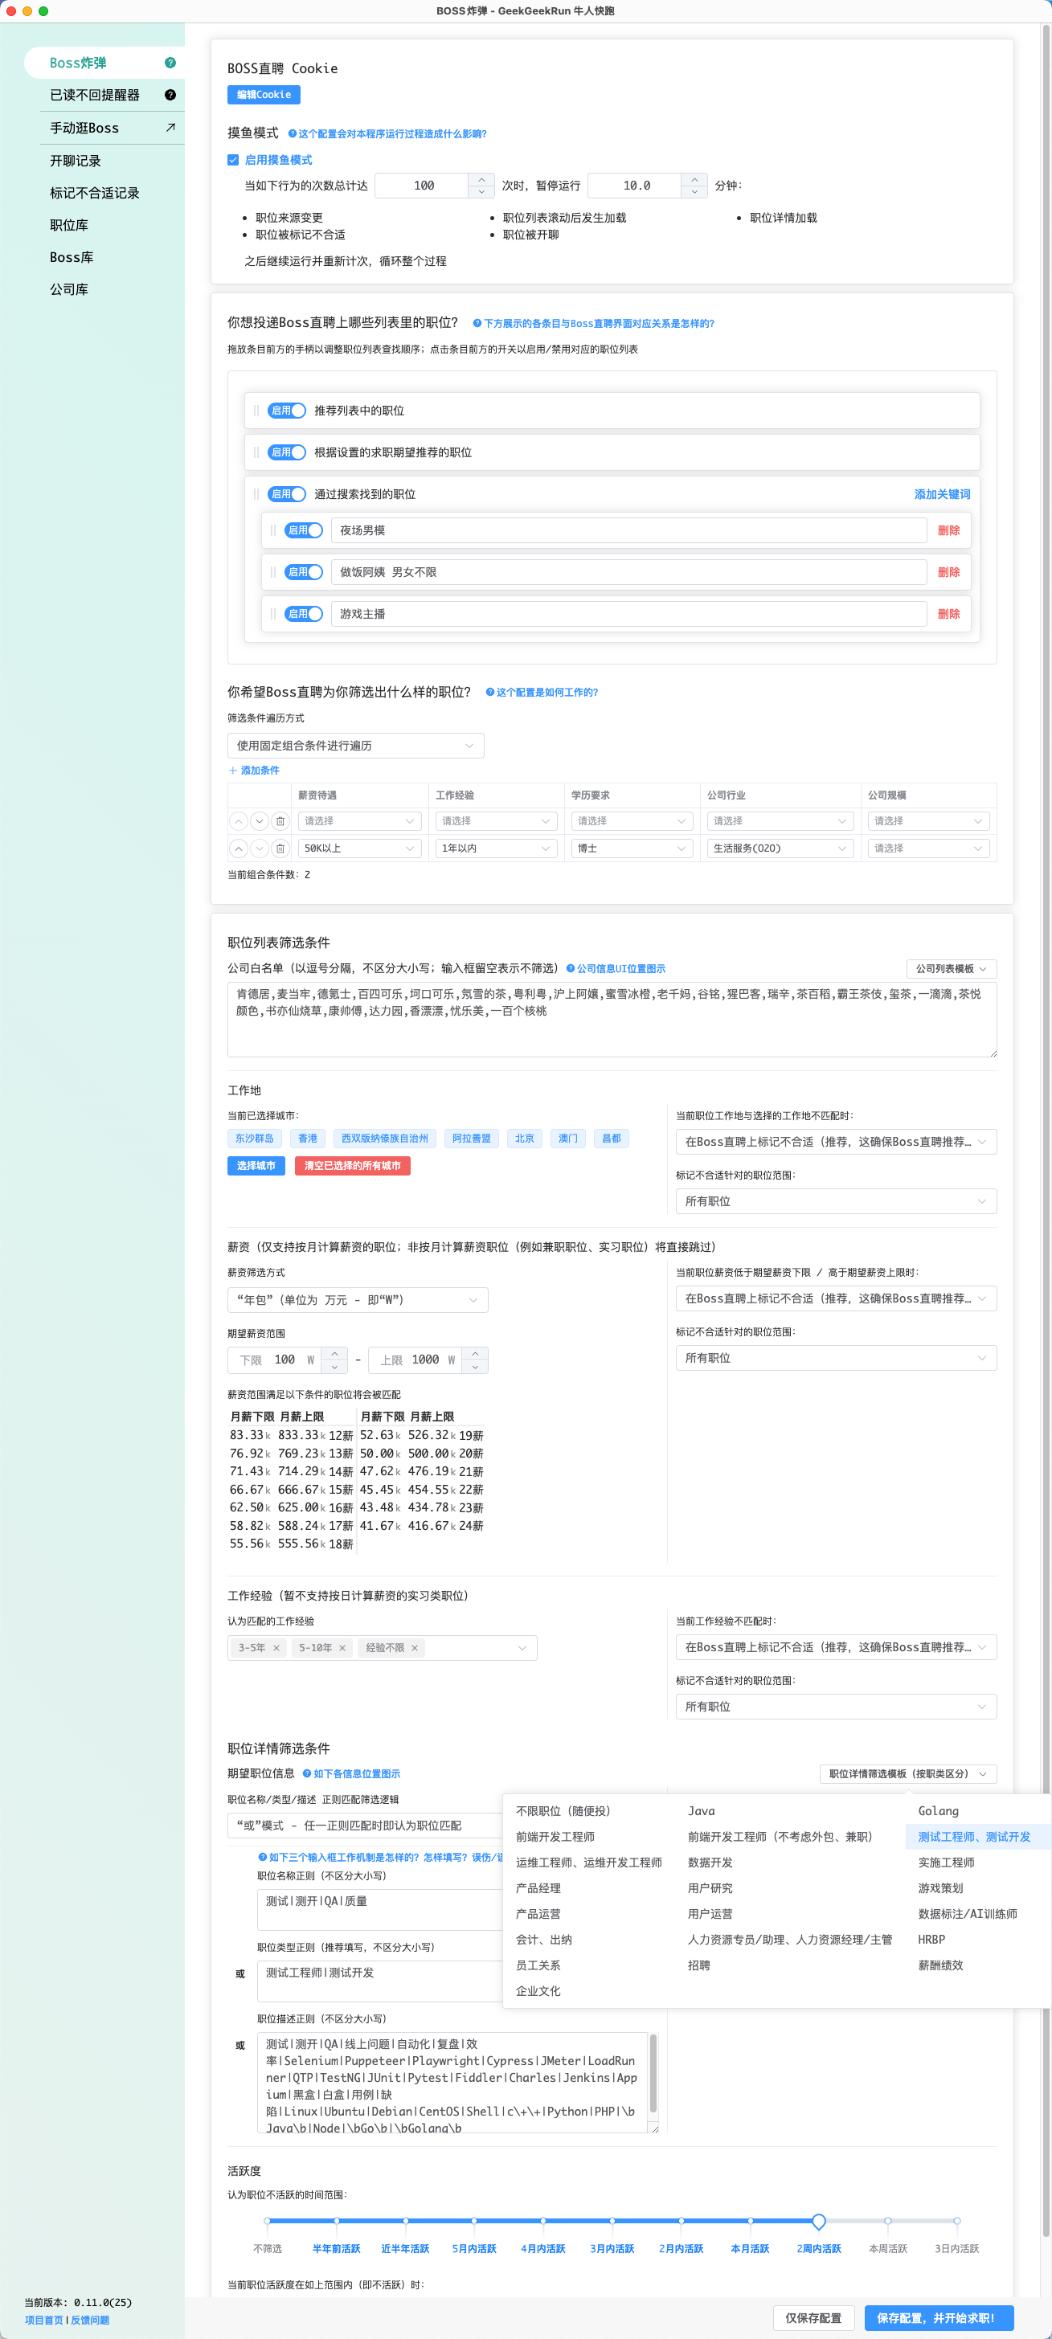The image size is (1052, 2339).
Task: Delete the 夜场男模 keyword
Action: pyautogui.click(x=948, y=530)
